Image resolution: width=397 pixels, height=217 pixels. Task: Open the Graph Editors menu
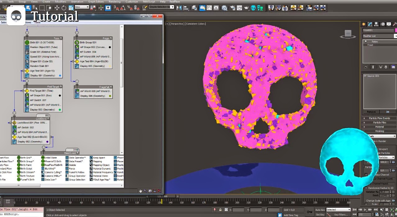click(96, 2)
